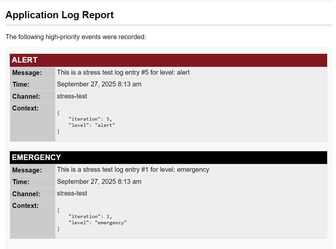336x249 pixels.
Task: Click the Context label in the ALERT entry
Action: point(25,108)
